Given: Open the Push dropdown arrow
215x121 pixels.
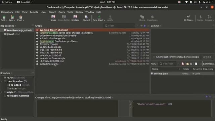Looking at the screenshot, I should click(x=23, y=21).
